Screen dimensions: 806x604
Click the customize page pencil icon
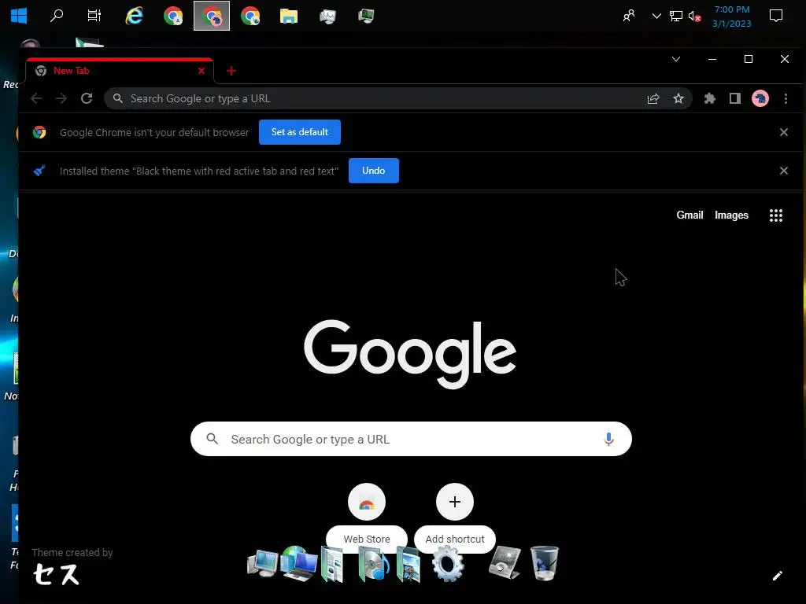point(777,576)
